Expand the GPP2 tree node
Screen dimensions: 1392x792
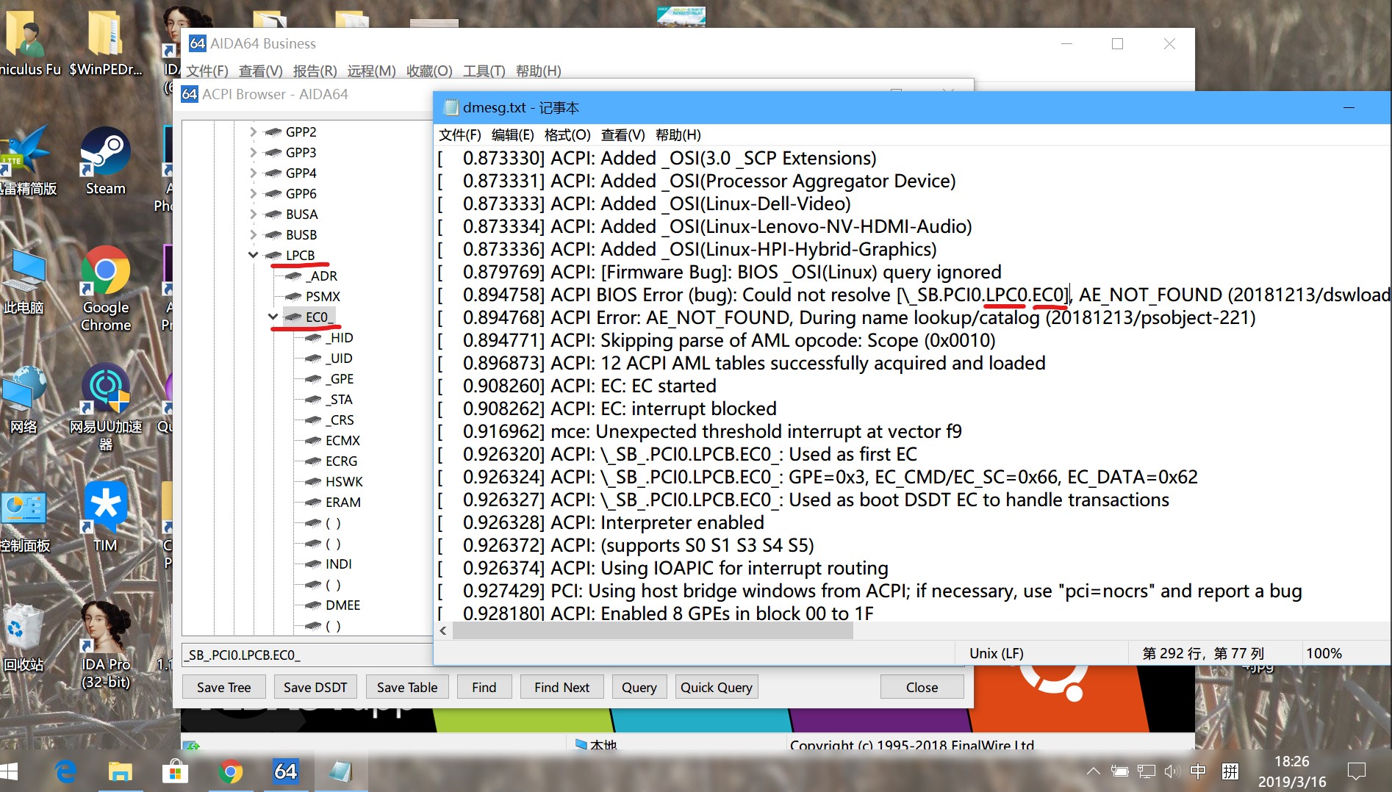click(x=253, y=132)
